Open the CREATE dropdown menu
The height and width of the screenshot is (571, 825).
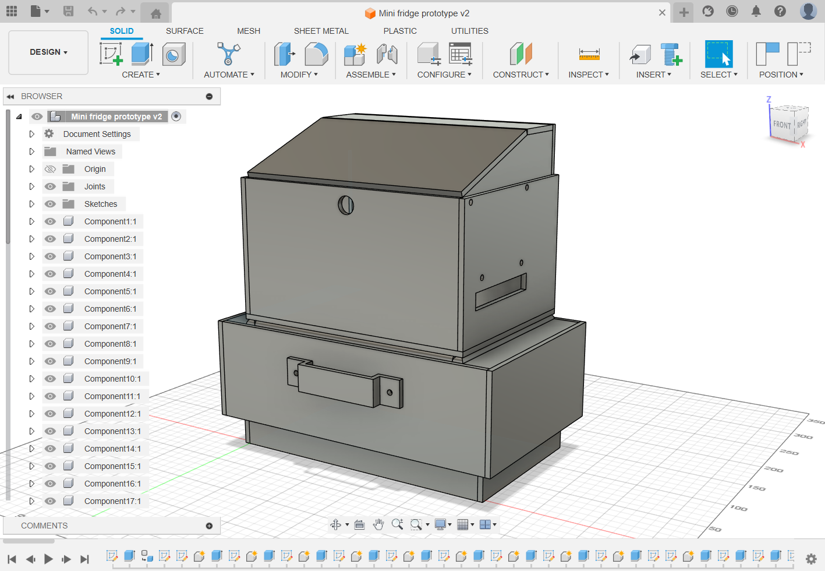pos(140,74)
